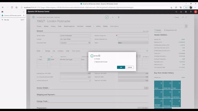Open the Print/Send menu

click(80, 26)
